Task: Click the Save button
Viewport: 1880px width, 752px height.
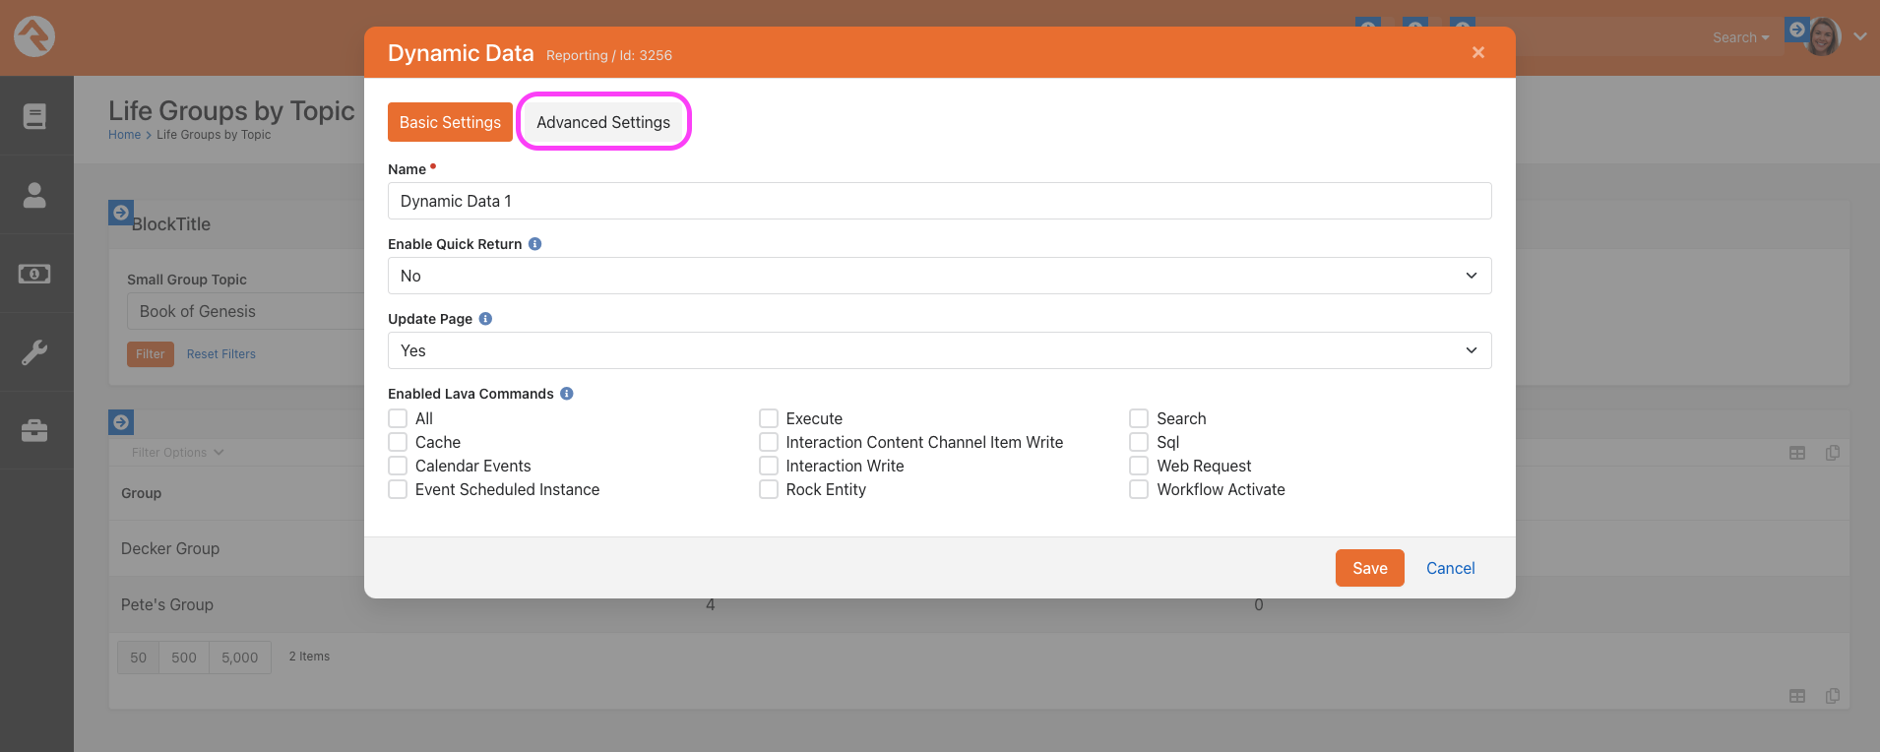Action: click(1370, 568)
